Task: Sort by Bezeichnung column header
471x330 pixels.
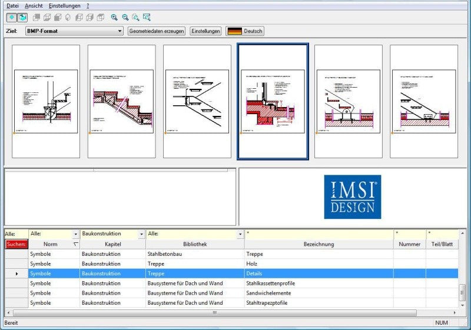Action: [x=319, y=244]
